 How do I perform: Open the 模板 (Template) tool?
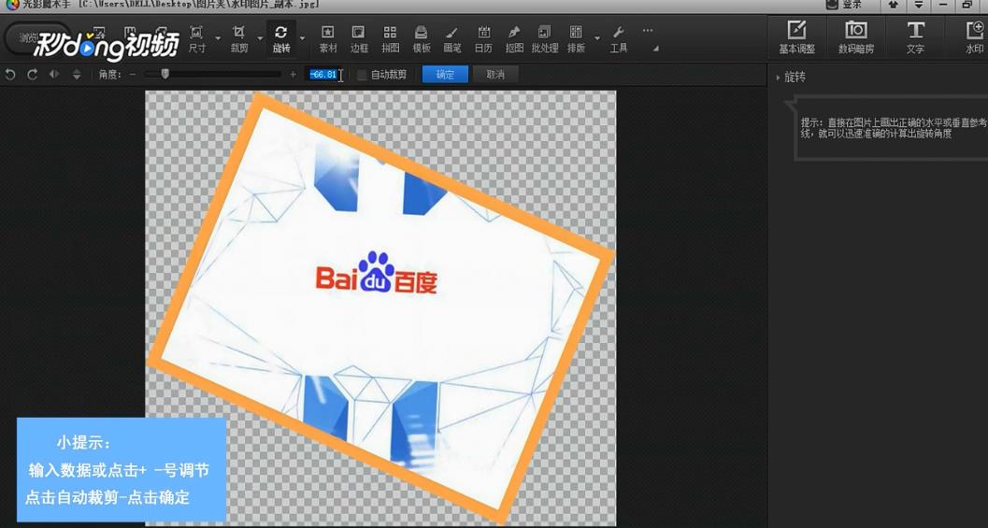tap(421, 39)
